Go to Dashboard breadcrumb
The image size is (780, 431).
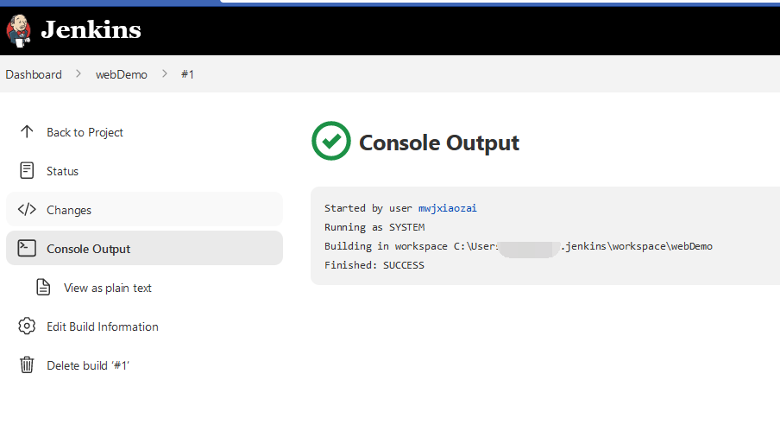[34, 74]
